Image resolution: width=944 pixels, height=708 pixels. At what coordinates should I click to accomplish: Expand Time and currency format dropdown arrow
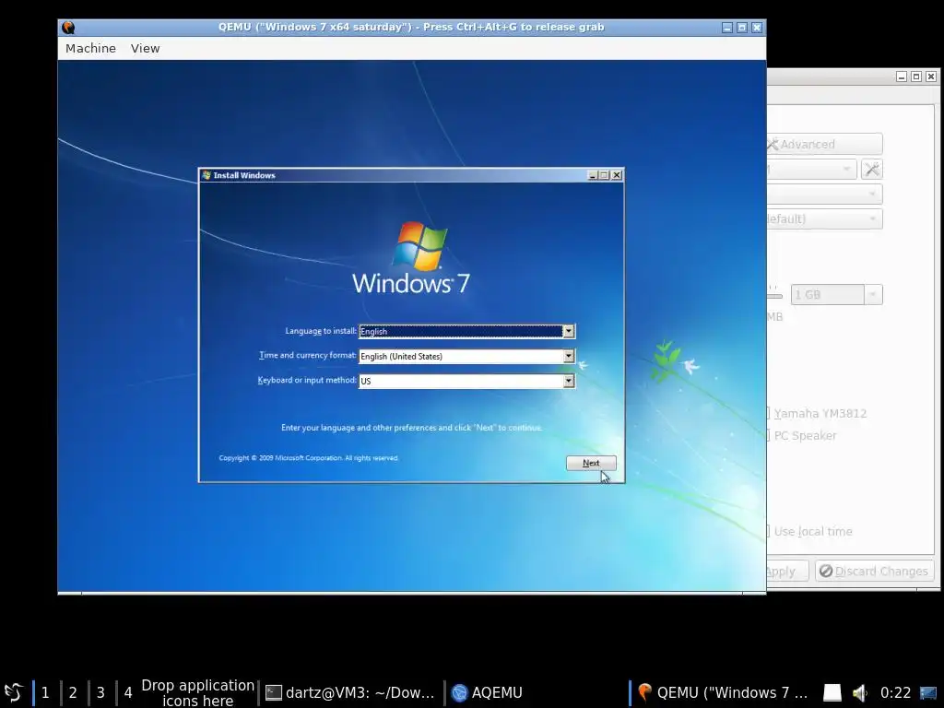[568, 356]
